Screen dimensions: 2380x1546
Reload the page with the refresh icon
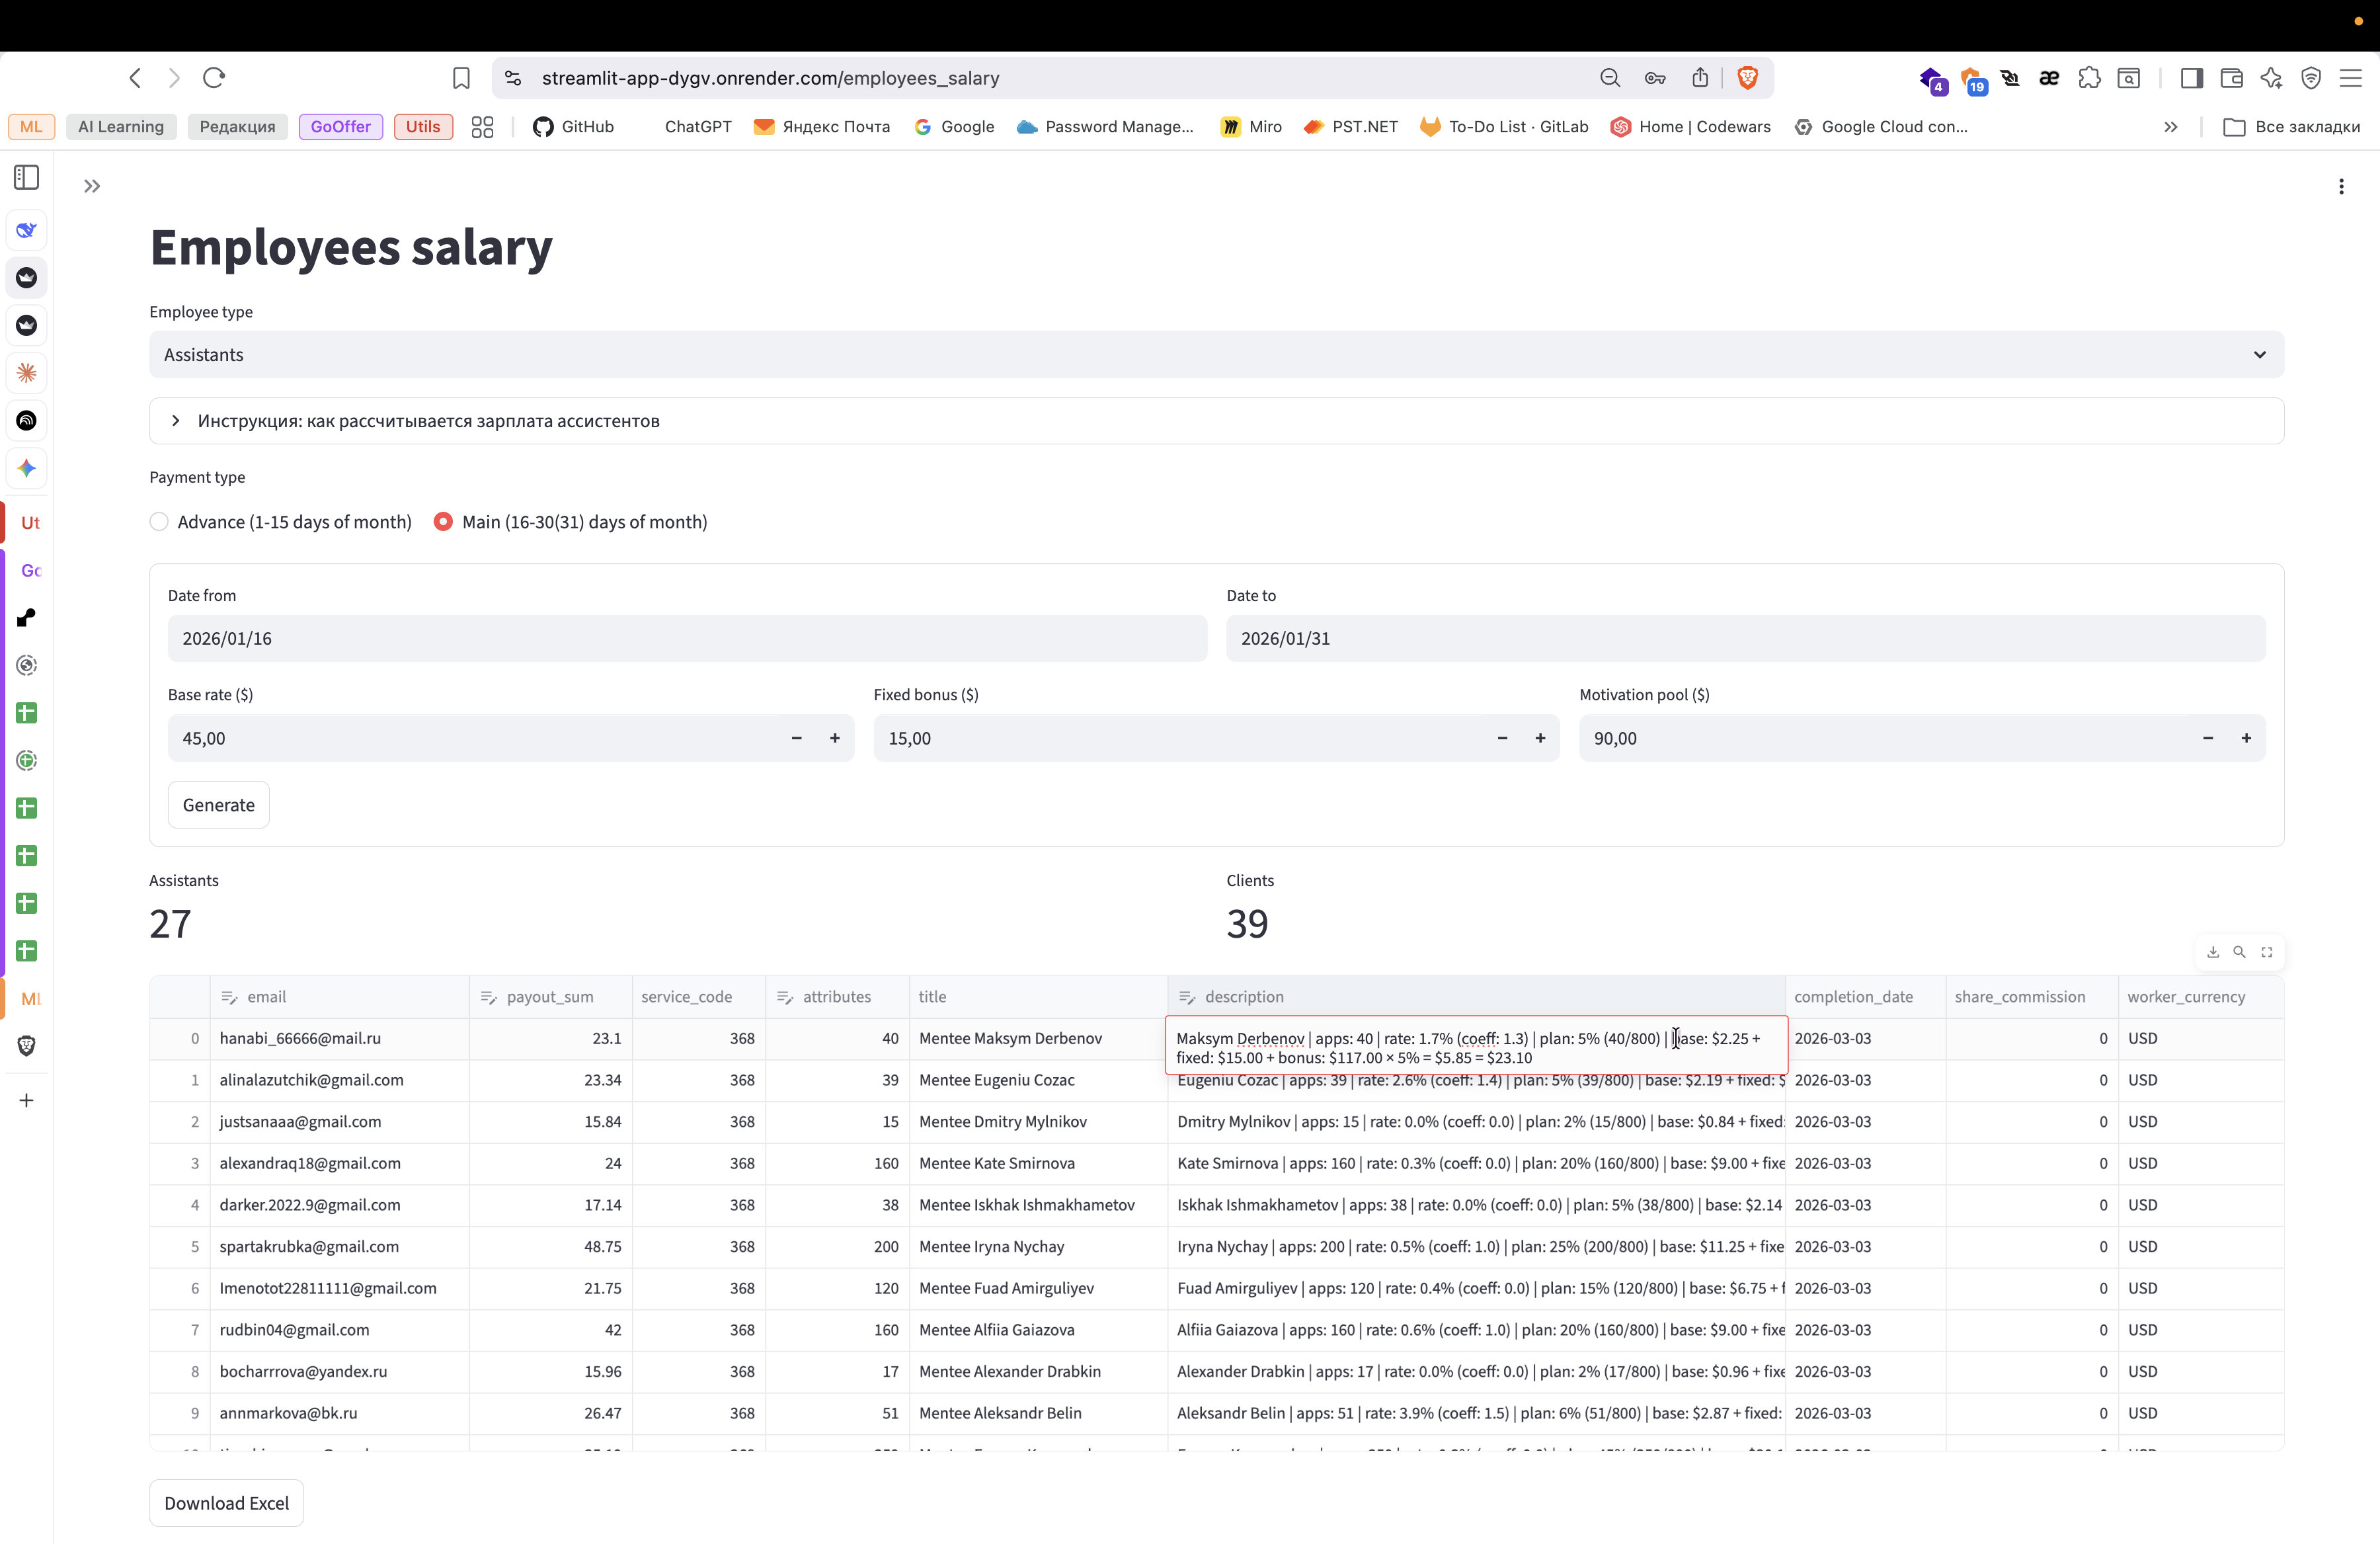coord(214,78)
